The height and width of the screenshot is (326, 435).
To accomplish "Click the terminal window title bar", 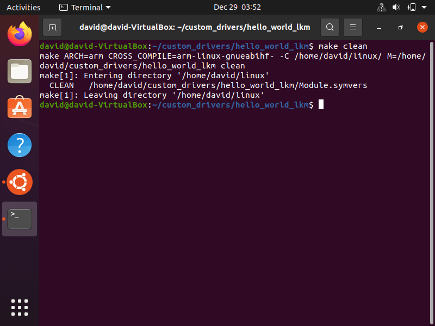I will [207, 27].
